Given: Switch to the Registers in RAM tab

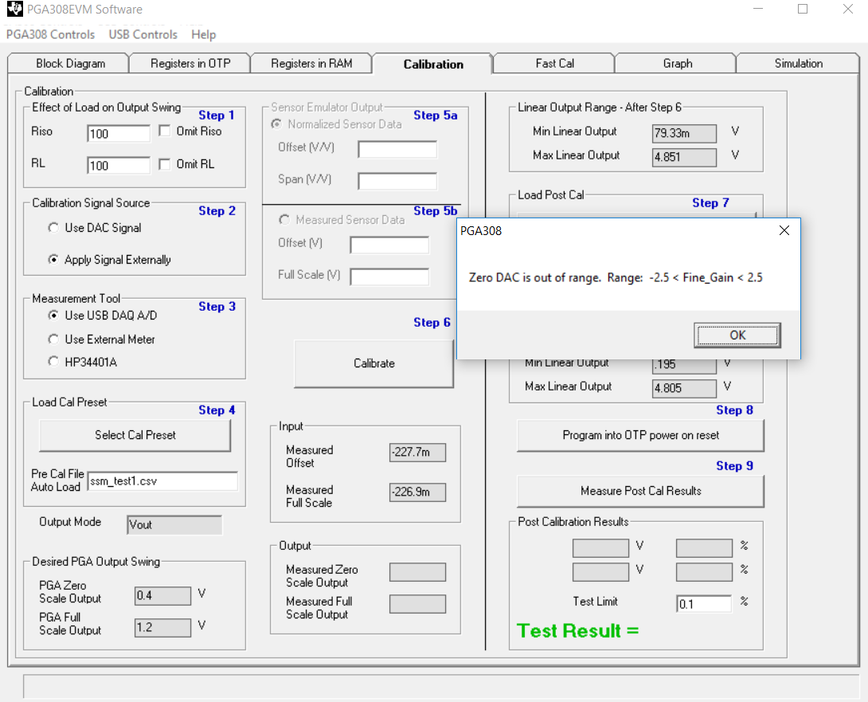Looking at the screenshot, I should (x=311, y=63).
